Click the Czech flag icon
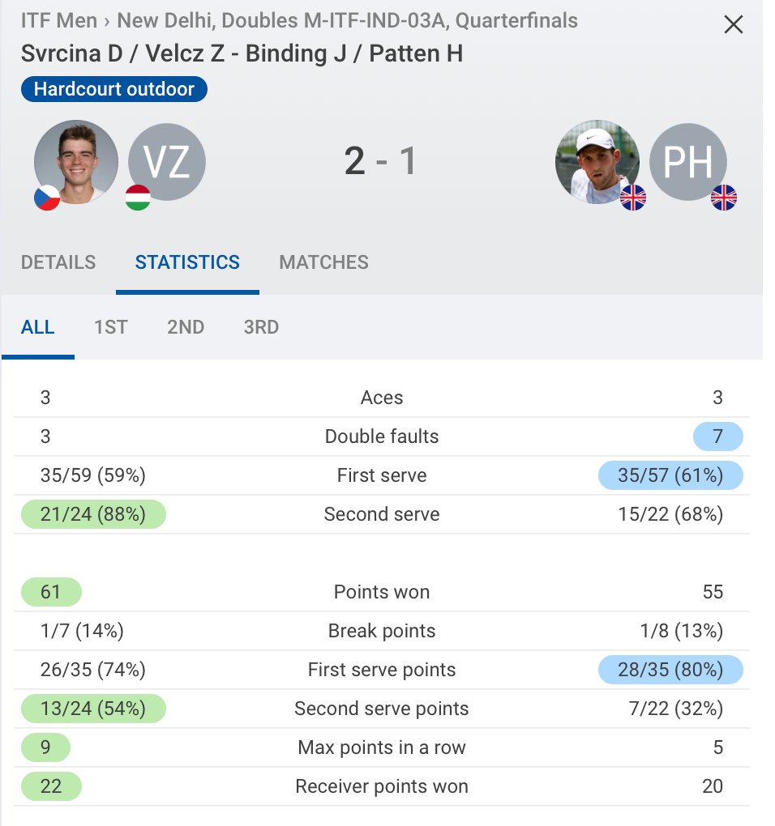This screenshot has height=826, width=775. [x=48, y=198]
